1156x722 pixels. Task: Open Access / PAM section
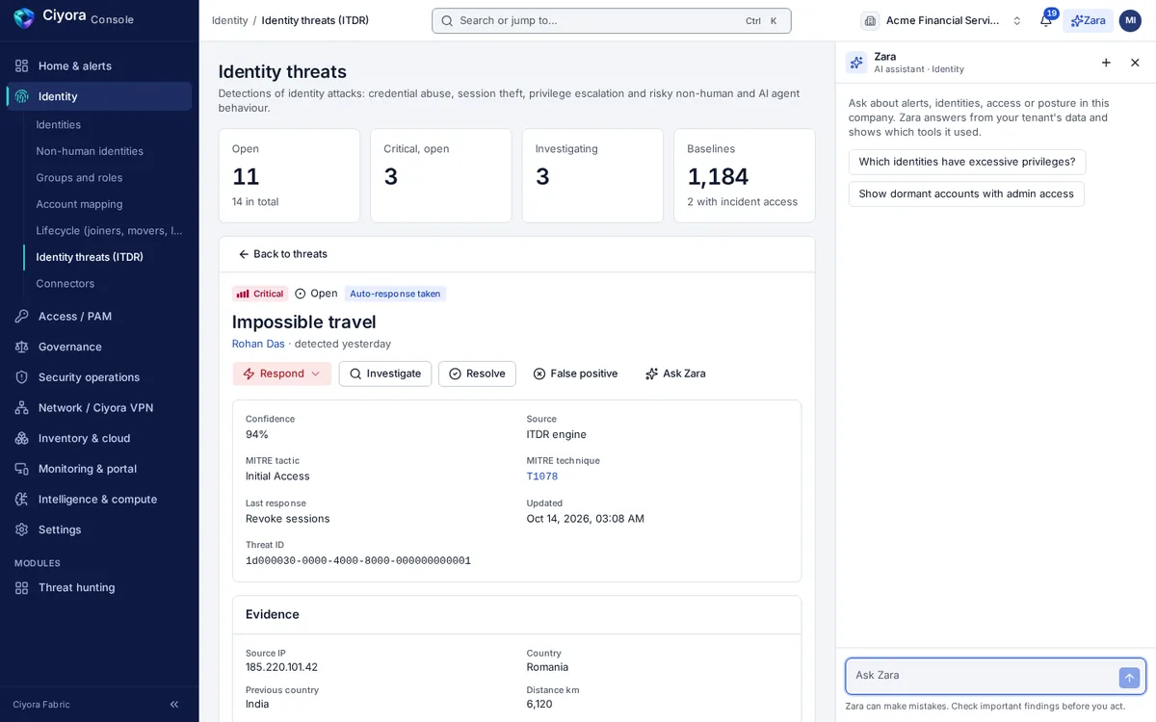(x=99, y=316)
